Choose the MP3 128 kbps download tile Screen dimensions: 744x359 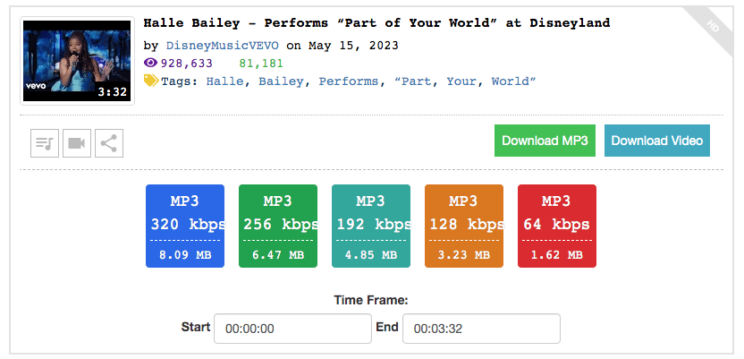point(464,226)
